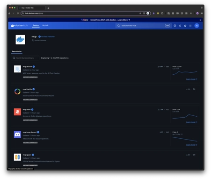
Task: Click the mcp/docker repository thumbnail
Action: coord(17,69)
